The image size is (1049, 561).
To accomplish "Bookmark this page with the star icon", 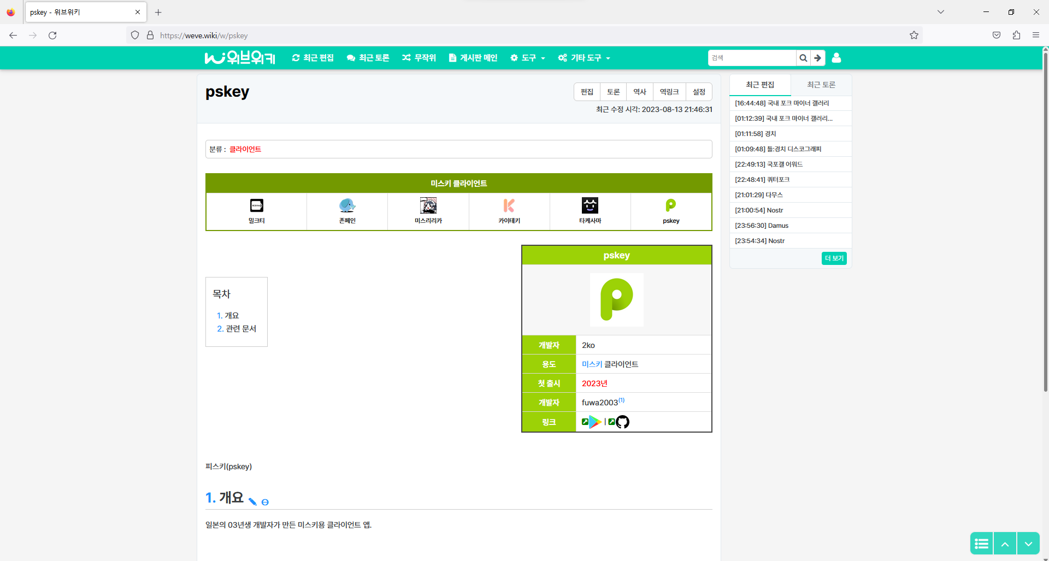I will click(914, 36).
